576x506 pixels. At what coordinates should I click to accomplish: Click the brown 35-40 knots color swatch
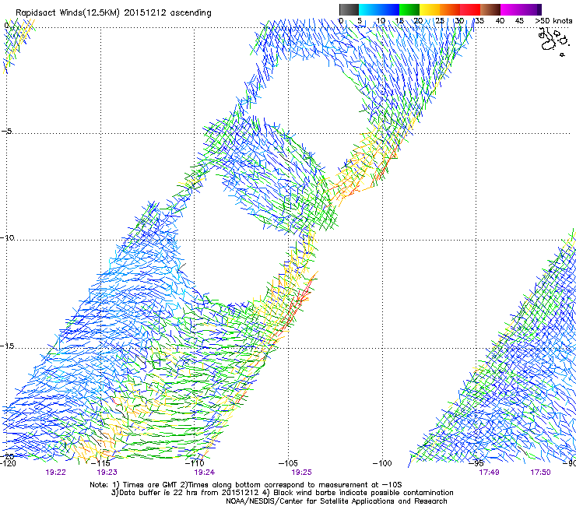(x=490, y=9)
